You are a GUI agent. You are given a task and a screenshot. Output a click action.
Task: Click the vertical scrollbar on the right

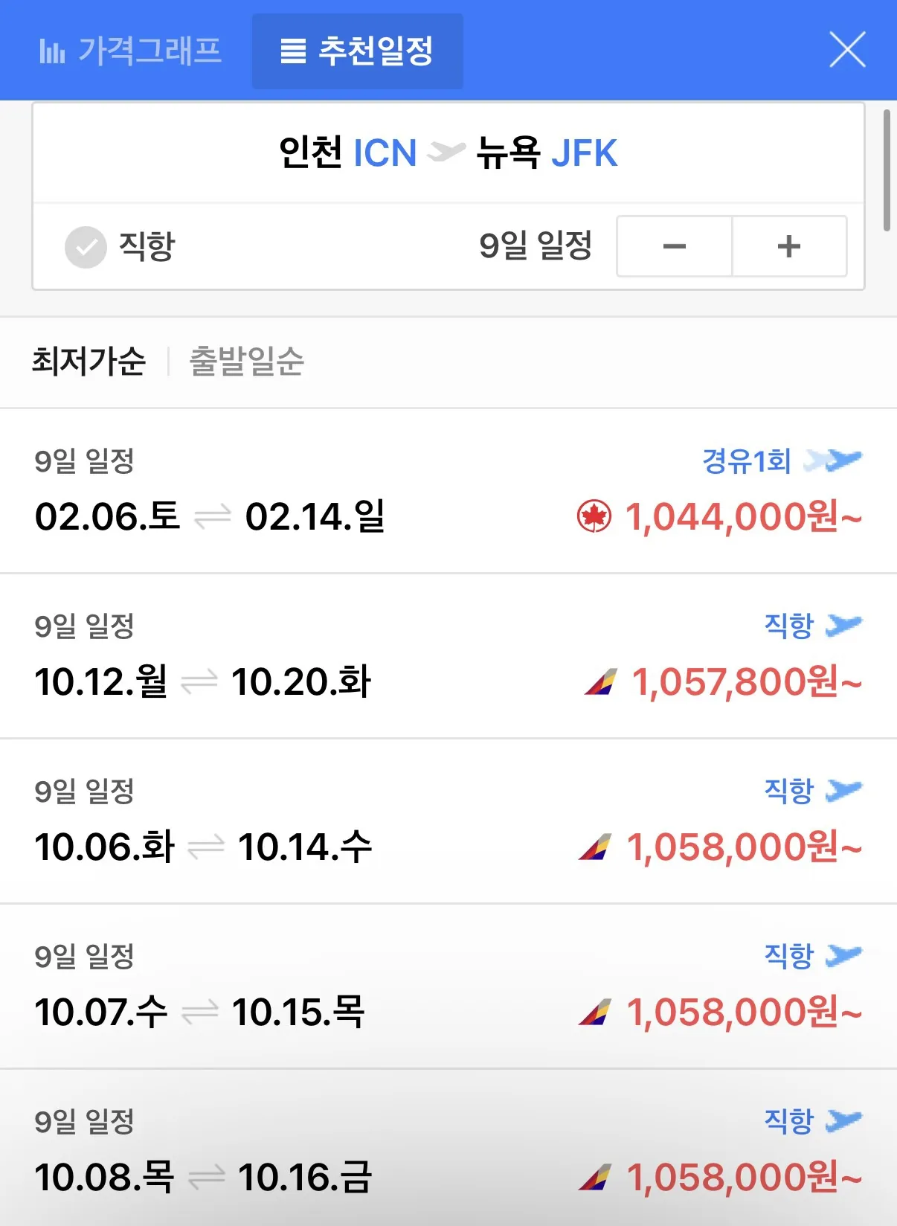click(x=886, y=171)
